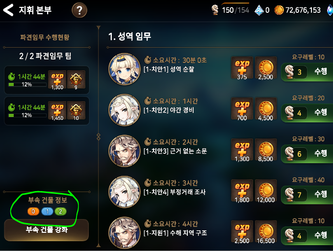
Task: Tap the 12,000 gold reward icon
Action: 266,191
